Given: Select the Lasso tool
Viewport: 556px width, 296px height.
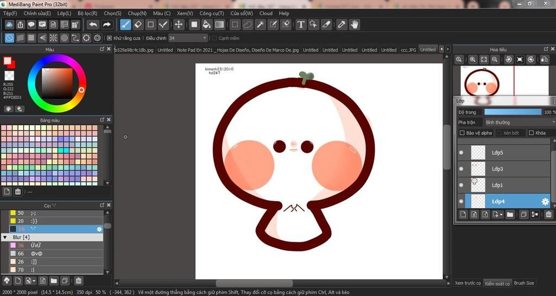Looking at the screenshot, I should [248, 24].
